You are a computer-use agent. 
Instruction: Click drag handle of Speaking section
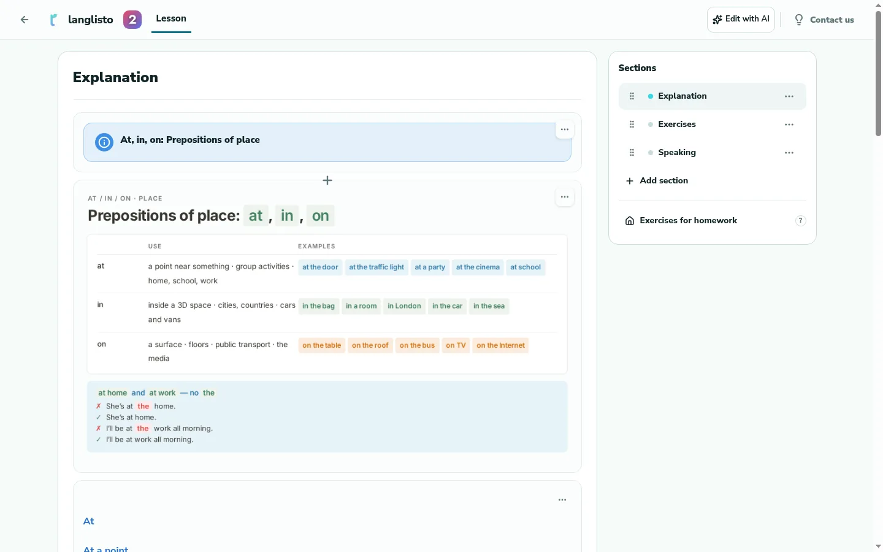point(632,153)
